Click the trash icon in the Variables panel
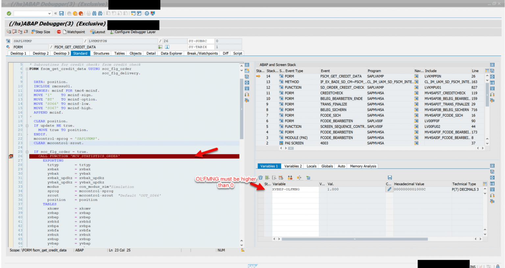 (x=260, y=177)
